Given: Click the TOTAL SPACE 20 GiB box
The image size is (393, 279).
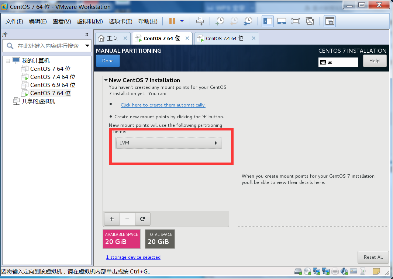Looking at the screenshot, I should (x=160, y=239).
